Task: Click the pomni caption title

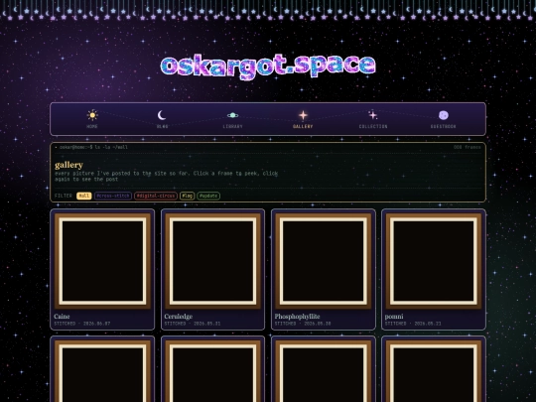Action: [x=394, y=317]
